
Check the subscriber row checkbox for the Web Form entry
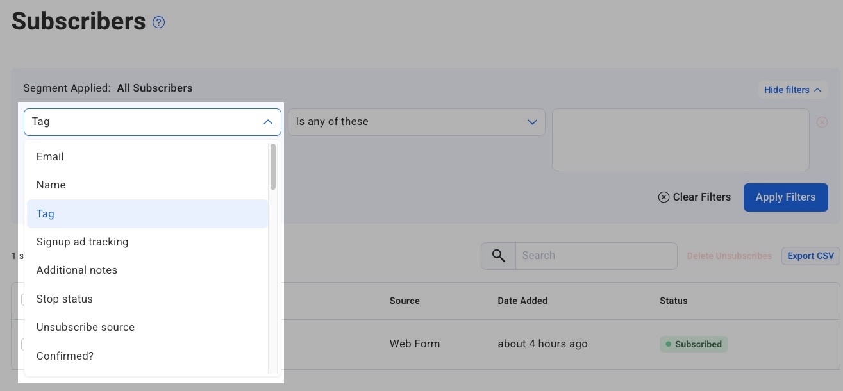pos(24,344)
